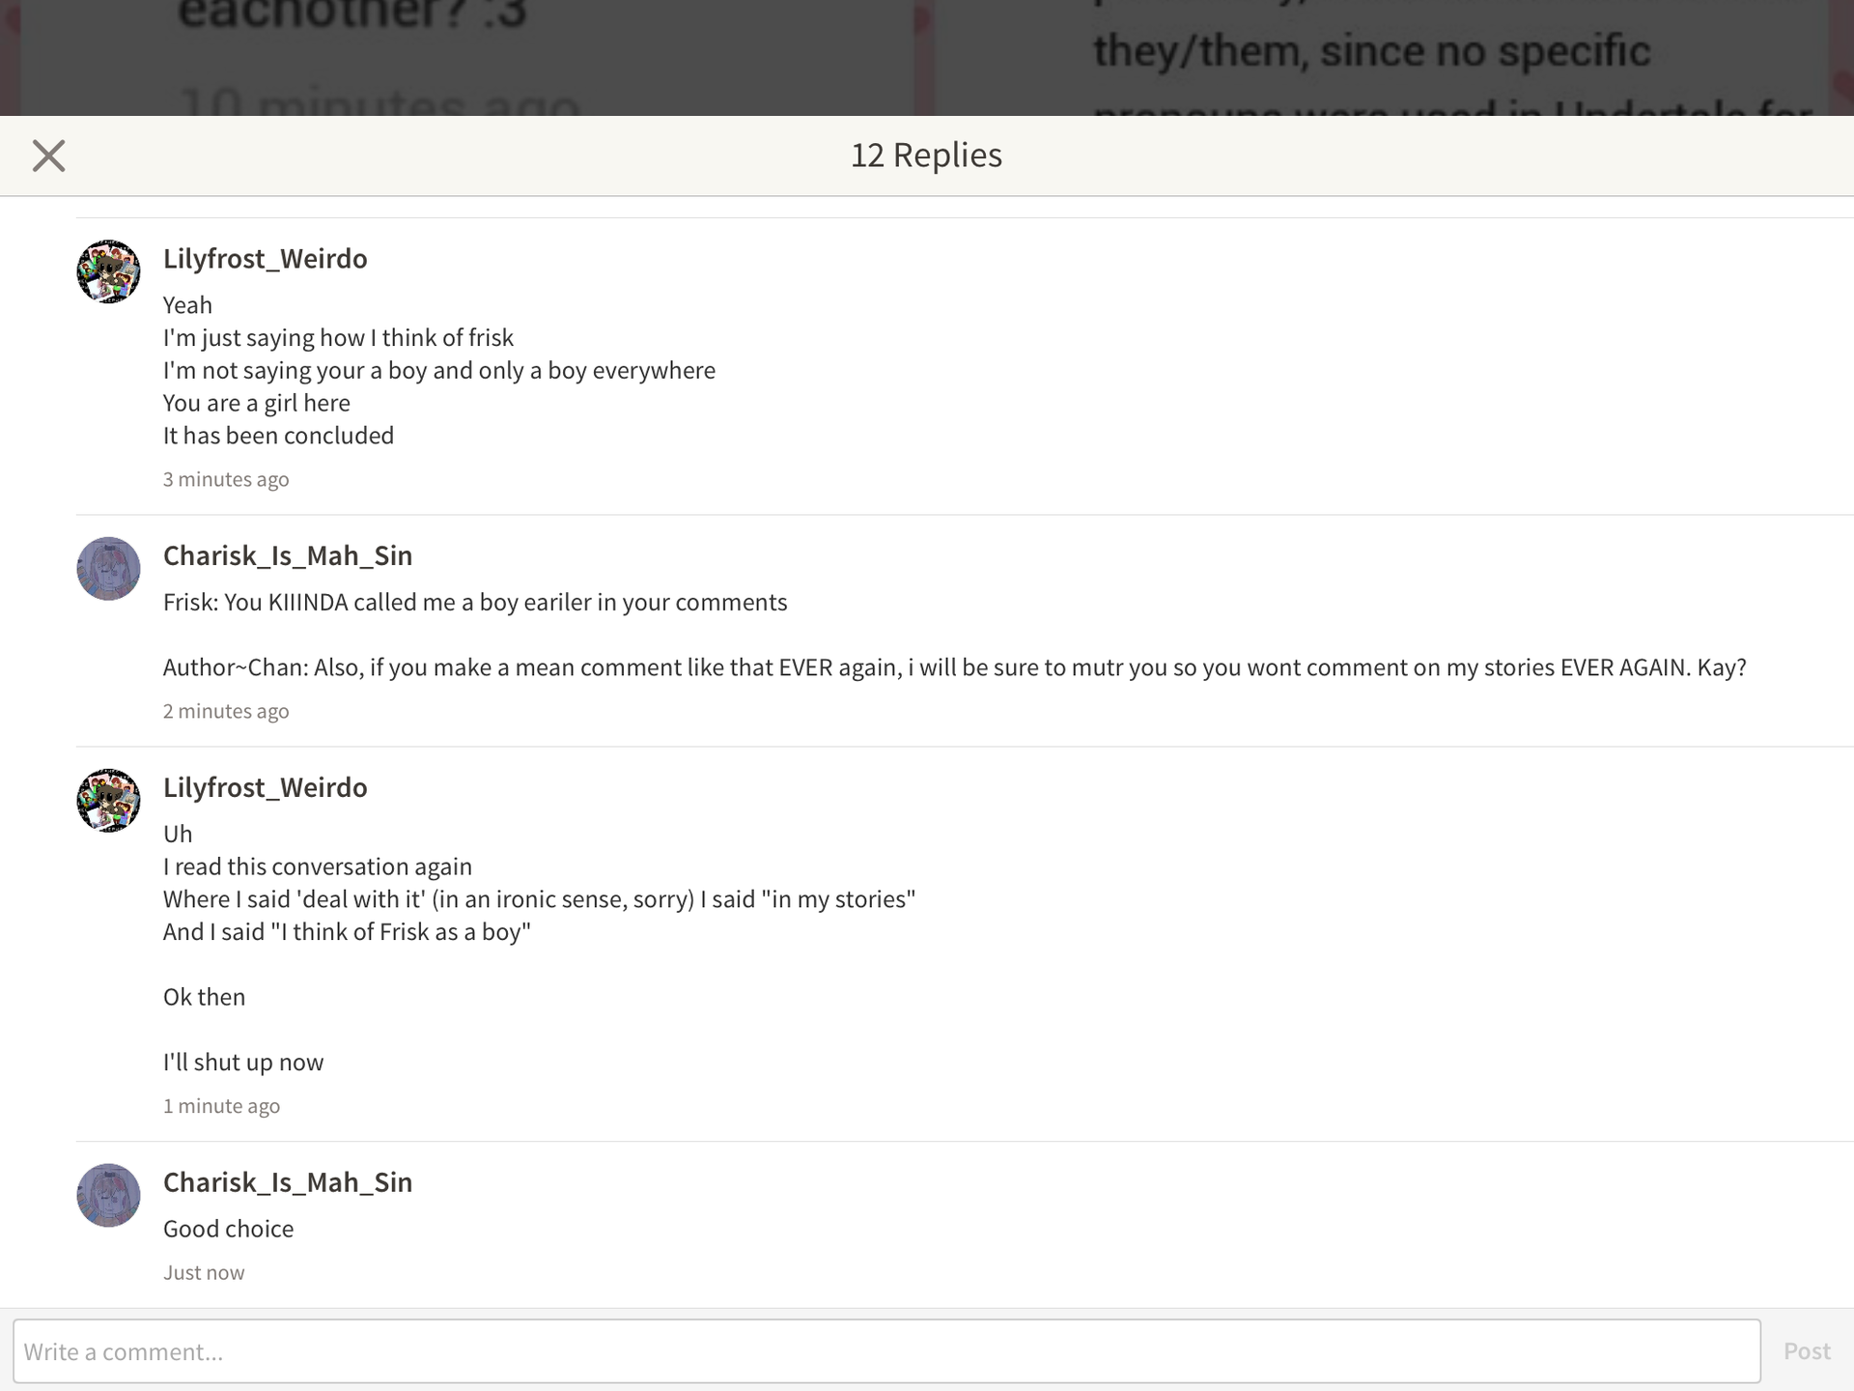This screenshot has height=1391, width=1854.
Task: Click the Post button
Action: pyautogui.click(x=1807, y=1350)
